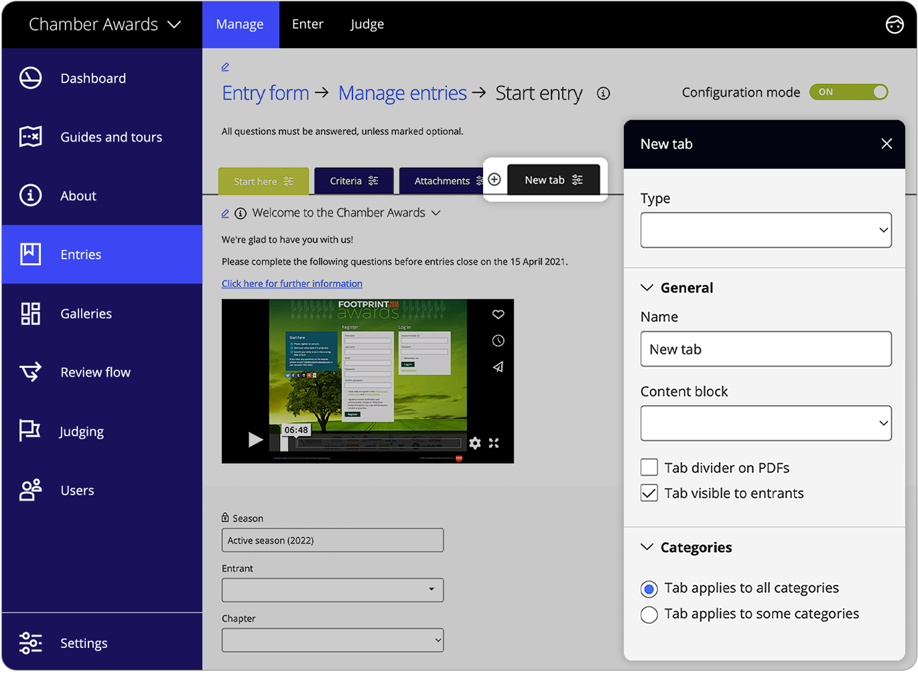Turn off Configuration mode
The height and width of the screenshot is (674, 918).
pos(849,92)
